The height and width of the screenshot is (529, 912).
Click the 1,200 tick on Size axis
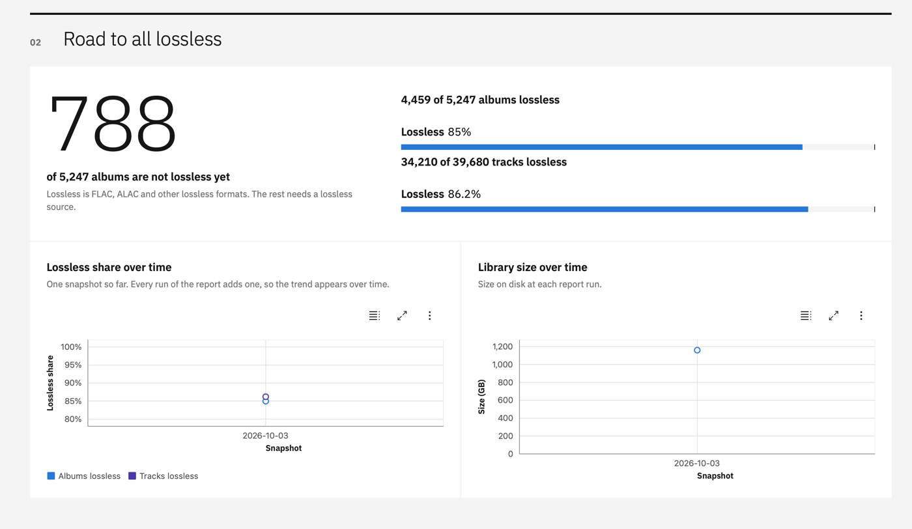coord(502,347)
